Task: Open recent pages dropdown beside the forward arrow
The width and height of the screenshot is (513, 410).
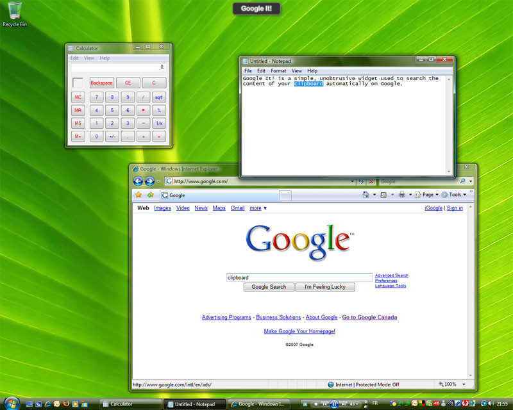Action: 158,181
